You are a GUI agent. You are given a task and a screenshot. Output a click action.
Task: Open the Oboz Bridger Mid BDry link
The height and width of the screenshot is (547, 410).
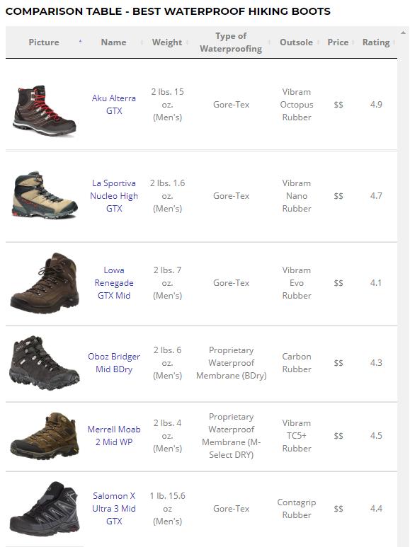point(114,363)
